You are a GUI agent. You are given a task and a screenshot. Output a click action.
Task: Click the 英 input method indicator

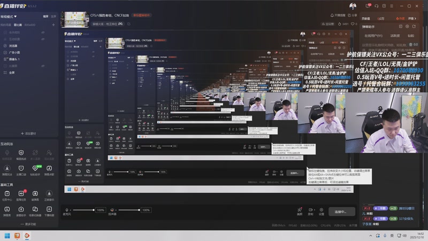(392, 236)
